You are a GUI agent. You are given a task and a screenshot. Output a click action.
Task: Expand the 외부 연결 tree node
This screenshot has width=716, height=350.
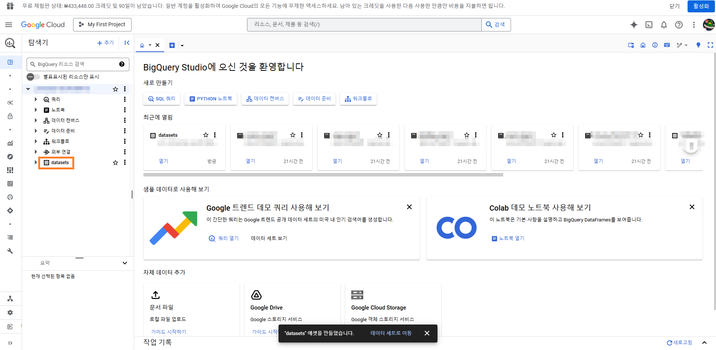(36, 152)
